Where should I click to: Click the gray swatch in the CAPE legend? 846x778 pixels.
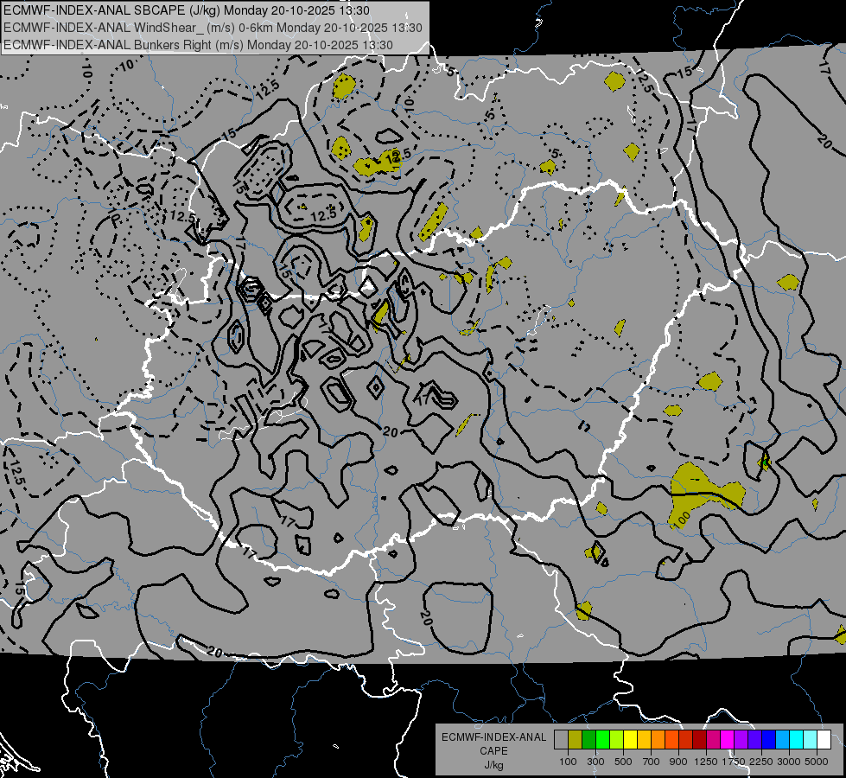[561, 740]
